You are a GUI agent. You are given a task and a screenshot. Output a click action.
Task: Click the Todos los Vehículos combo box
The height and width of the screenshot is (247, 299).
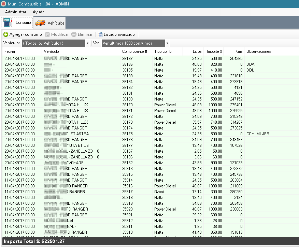54,43
